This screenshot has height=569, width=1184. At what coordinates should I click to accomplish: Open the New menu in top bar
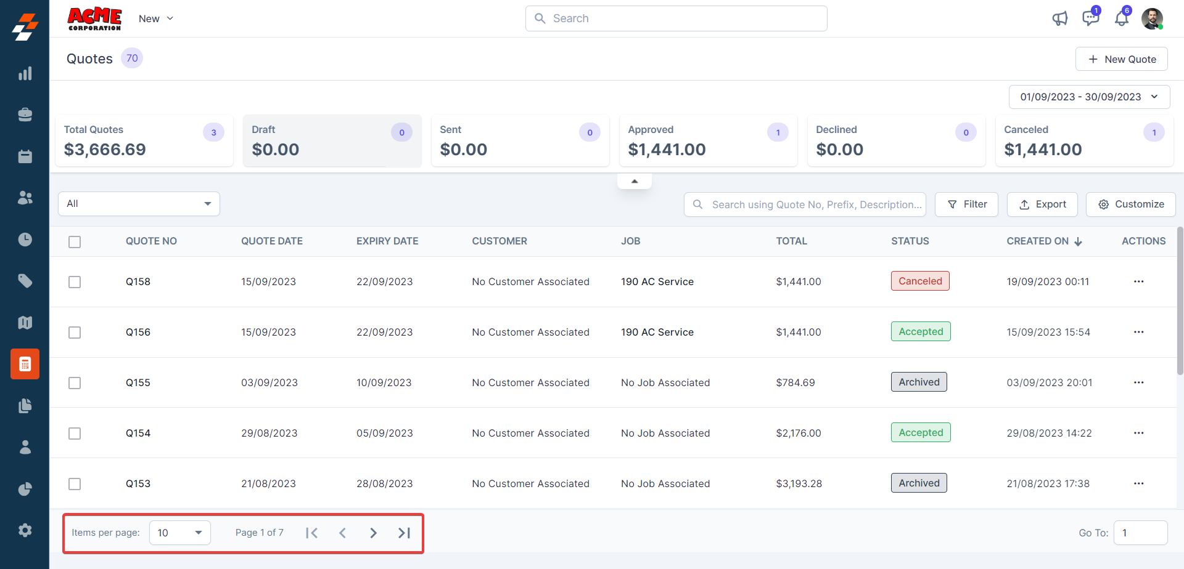[x=155, y=18]
